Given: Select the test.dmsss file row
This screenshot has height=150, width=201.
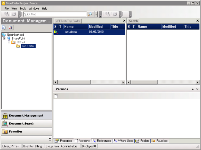Looking at the screenshot, I should coord(89,32).
